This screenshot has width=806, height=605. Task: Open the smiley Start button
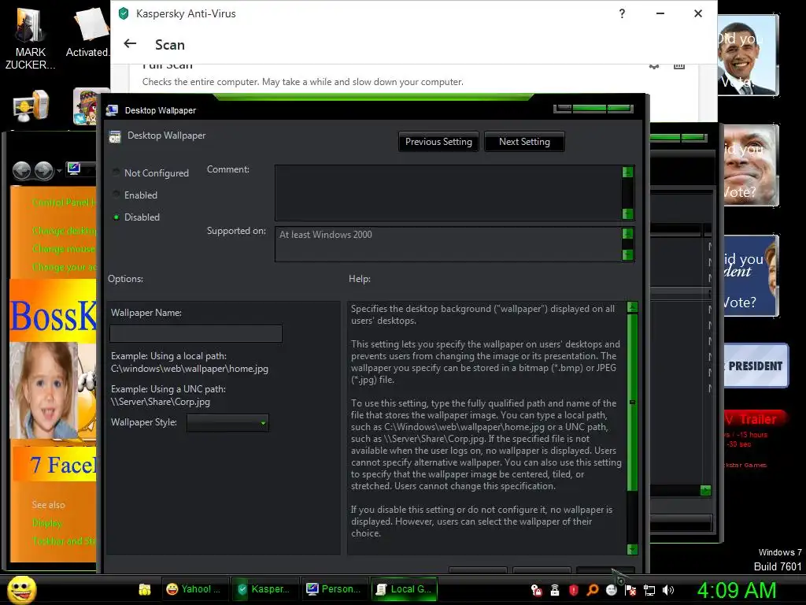click(21, 590)
